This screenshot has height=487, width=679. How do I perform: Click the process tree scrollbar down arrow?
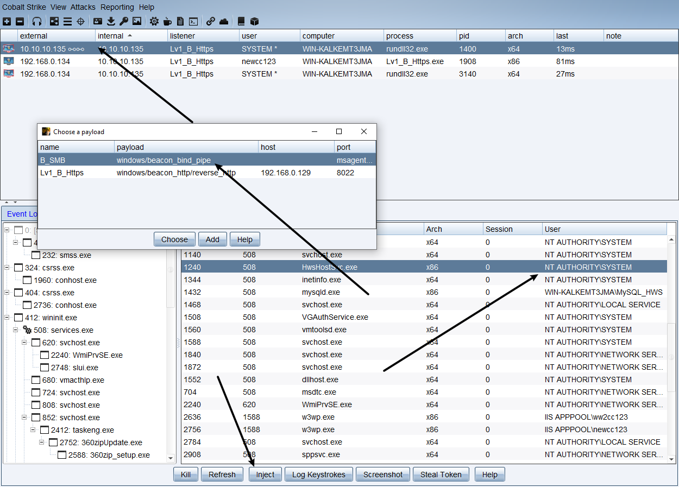tap(171, 459)
